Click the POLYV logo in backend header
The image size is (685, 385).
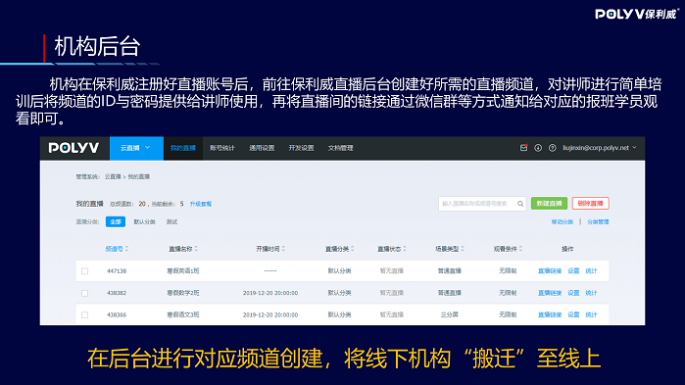(x=73, y=148)
